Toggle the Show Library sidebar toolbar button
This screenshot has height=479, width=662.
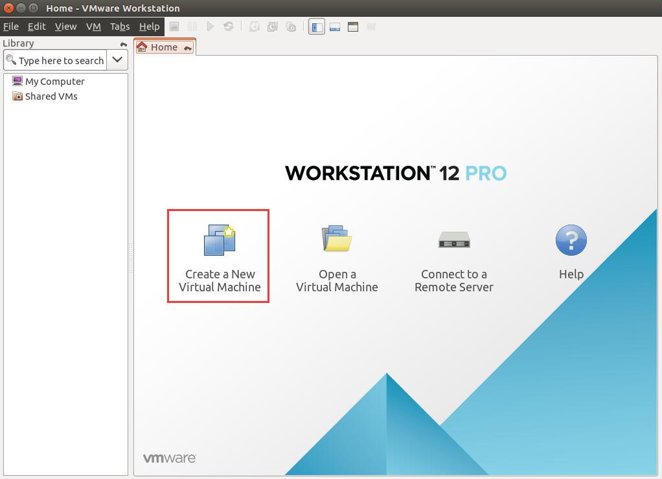point(317,27)
